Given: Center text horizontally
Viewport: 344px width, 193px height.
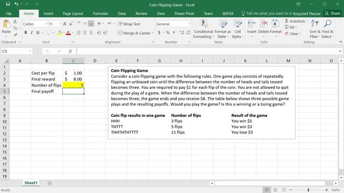Looking at the screenshot, I should pyautogui.click(x=85, y=33).
